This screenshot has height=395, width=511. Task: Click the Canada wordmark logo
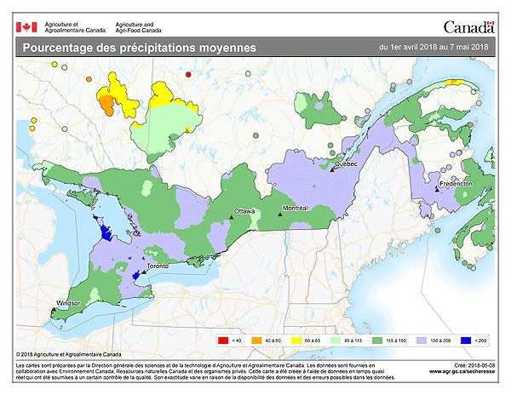pos(468,27)
